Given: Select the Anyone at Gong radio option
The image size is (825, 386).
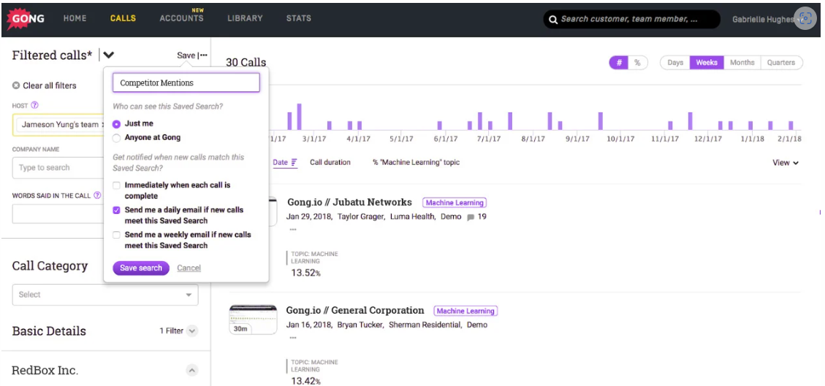Looking at the screenshot, I should point(117,138).
